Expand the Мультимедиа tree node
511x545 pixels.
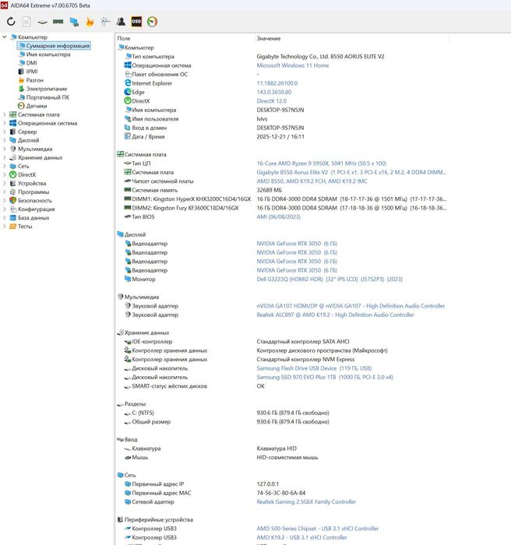click(5, 149)
